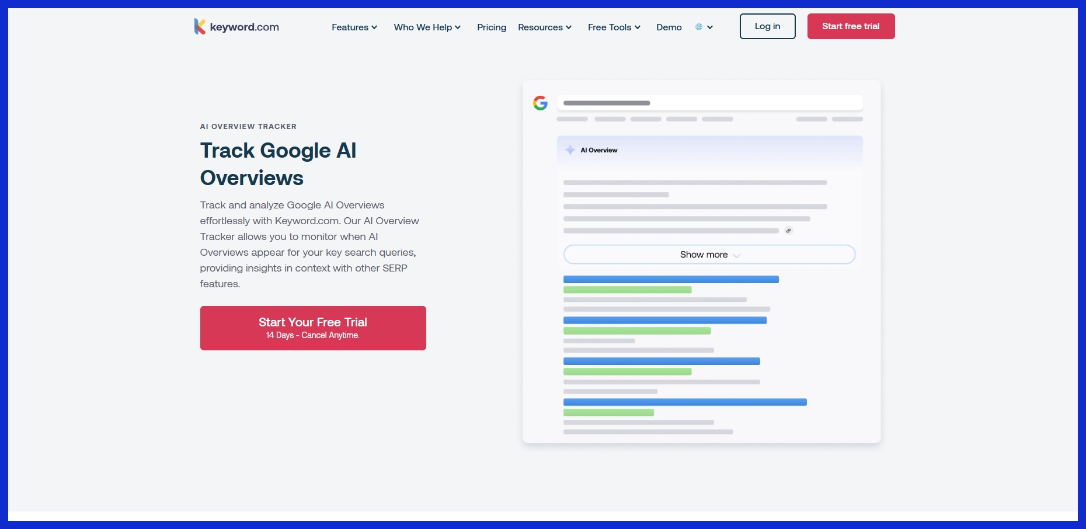
Task: Select the Demo menu item
Action: (x=669, y=27)
